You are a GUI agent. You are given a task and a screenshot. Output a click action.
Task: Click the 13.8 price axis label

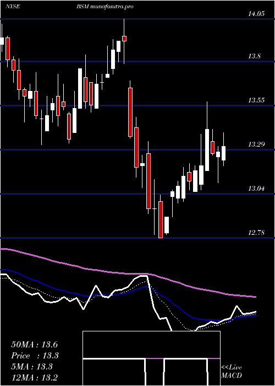tap(254, 56)
